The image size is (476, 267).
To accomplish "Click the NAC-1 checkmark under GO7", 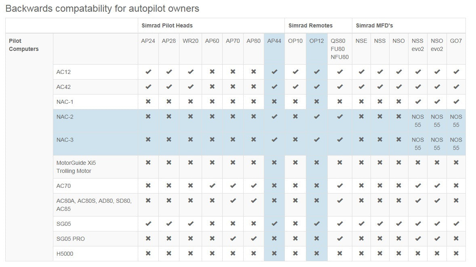I will [x=456, y=102].
